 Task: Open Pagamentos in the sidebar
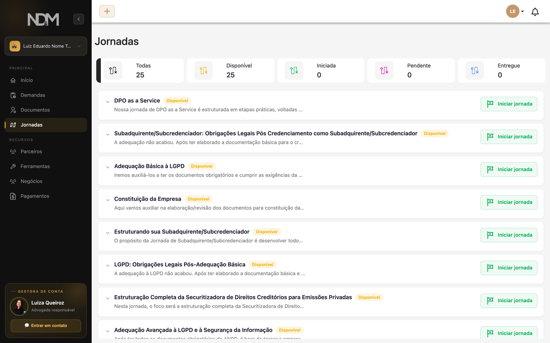pos(46,196)
